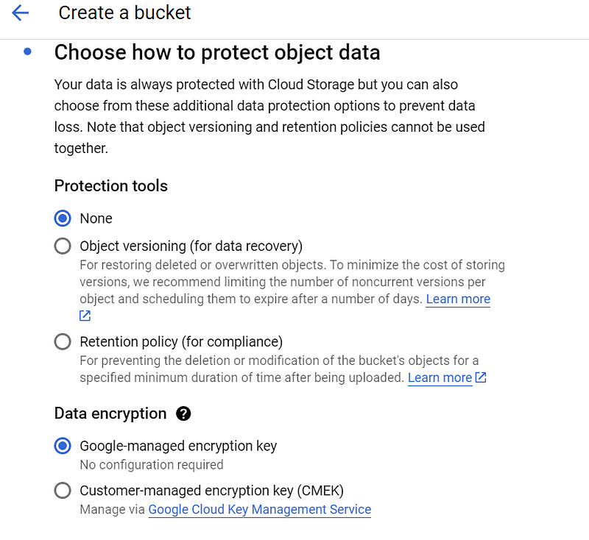Select Customer-managed encryption key (CMEK)

[x=63, y=490]
